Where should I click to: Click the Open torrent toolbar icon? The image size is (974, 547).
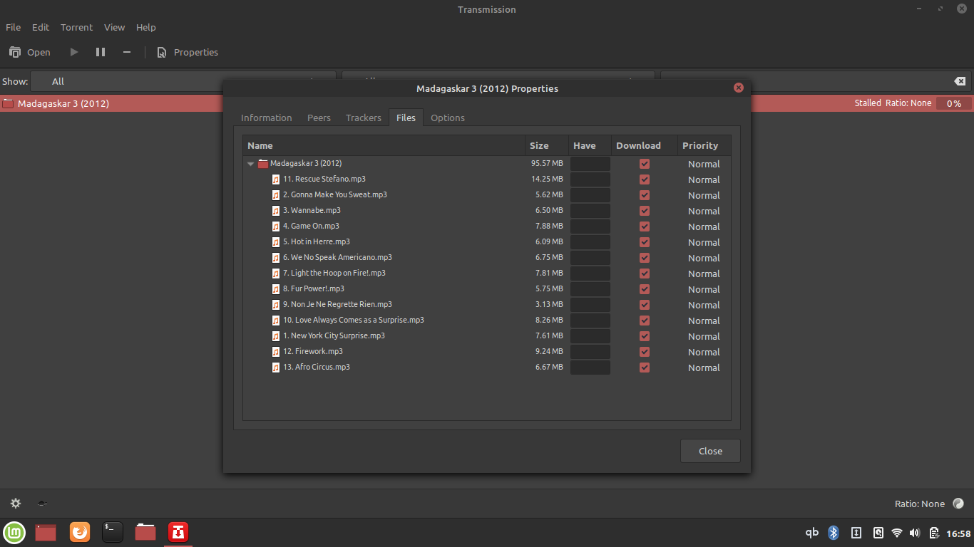16,52
